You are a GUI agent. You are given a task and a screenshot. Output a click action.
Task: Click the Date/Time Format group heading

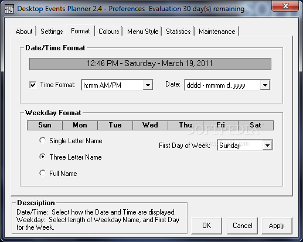tap(55, 48)
